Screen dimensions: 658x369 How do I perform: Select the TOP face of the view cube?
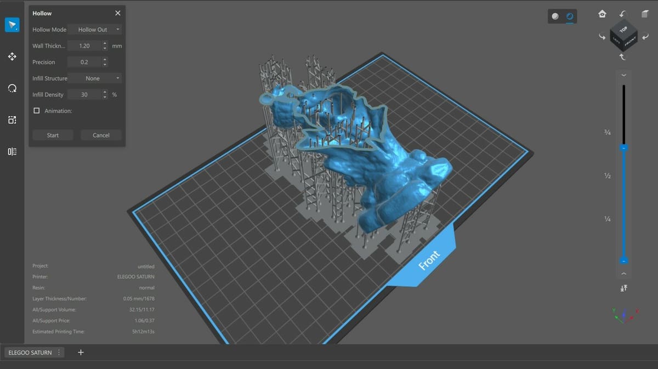623,30
